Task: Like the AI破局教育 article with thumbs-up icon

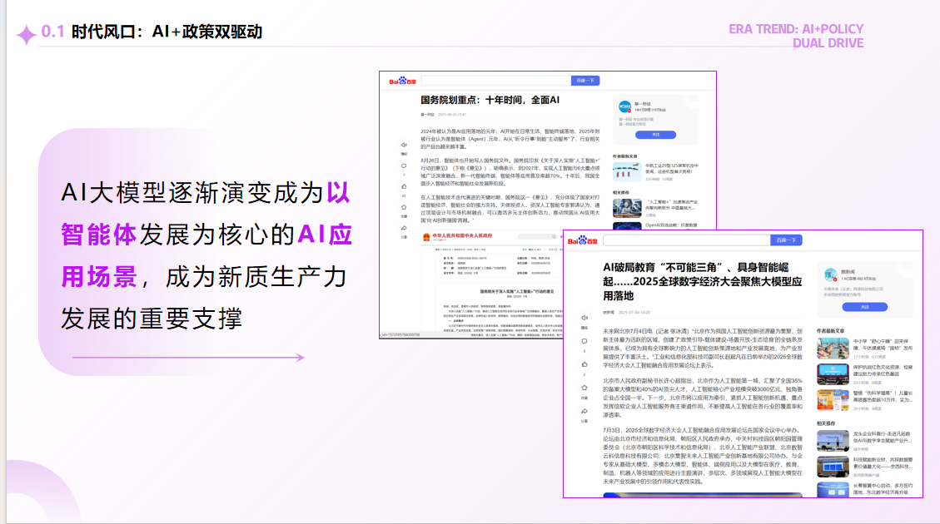Action: coord(584,364)
